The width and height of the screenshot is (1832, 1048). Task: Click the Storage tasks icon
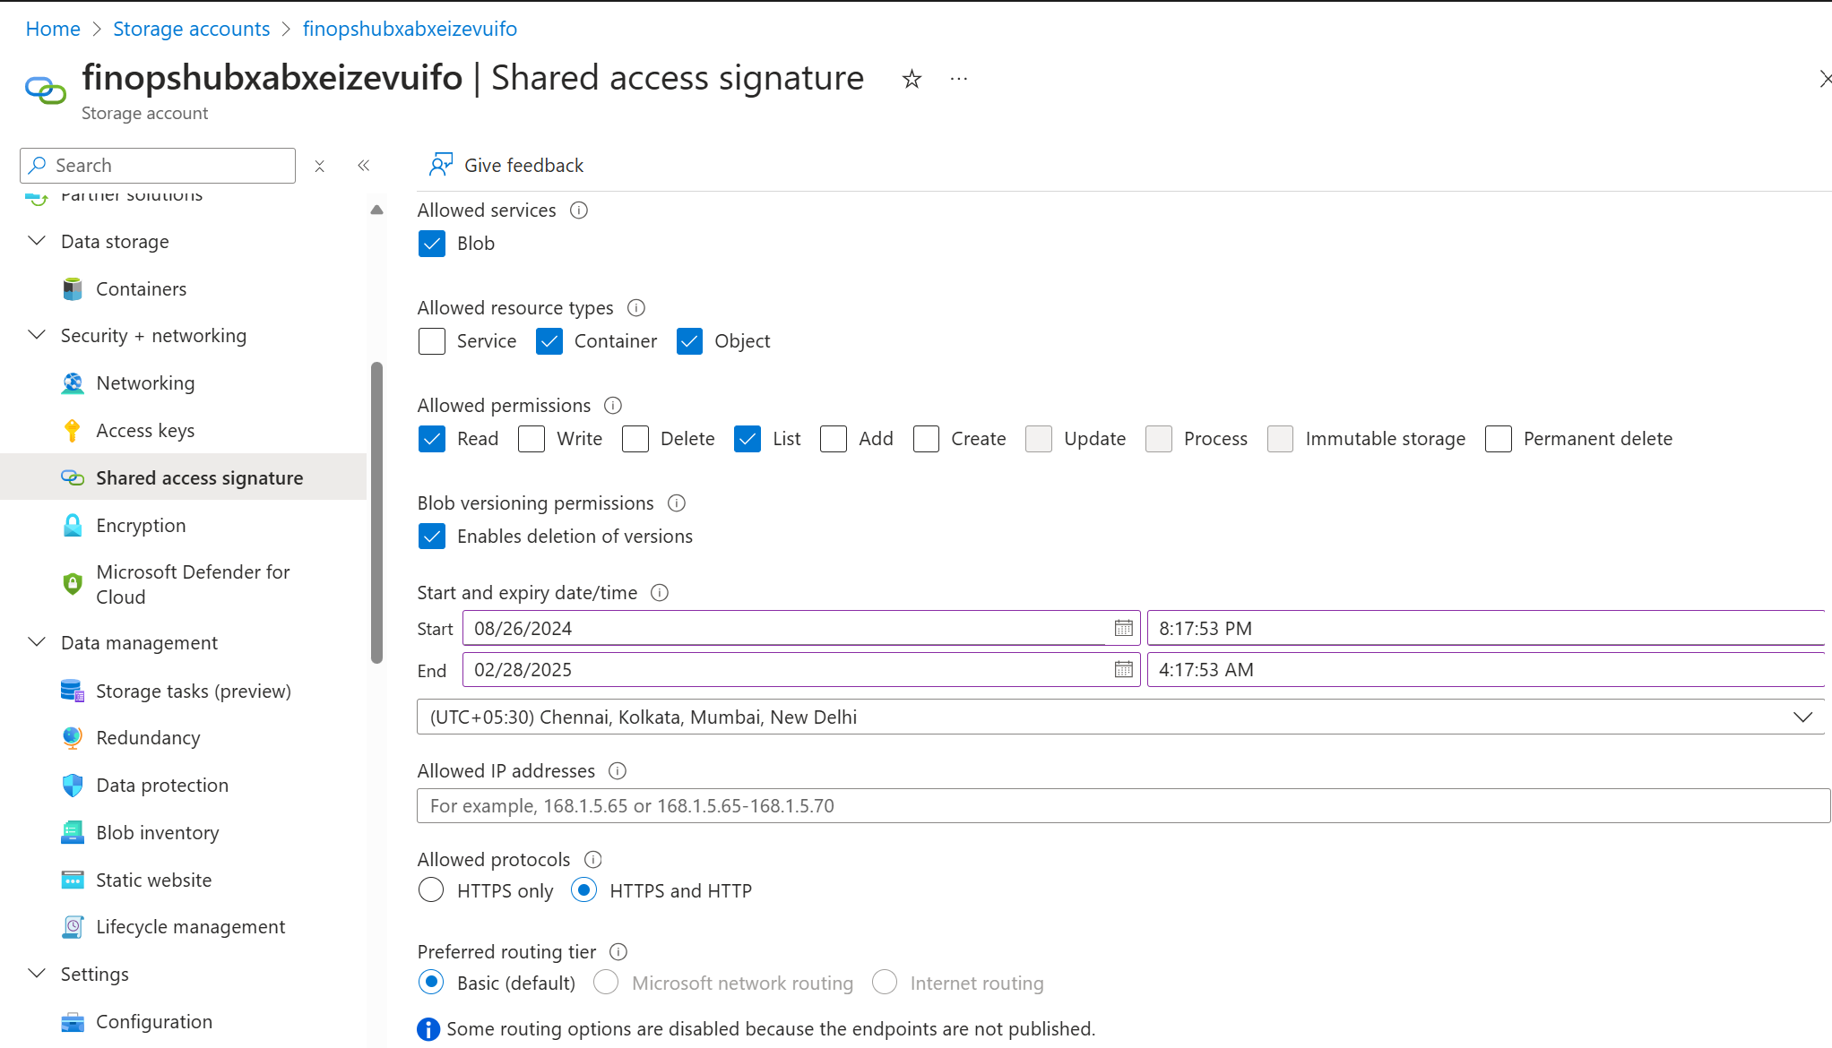(73, 691)
